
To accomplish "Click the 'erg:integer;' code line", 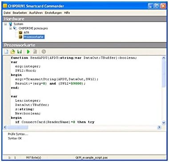I will click(28, 66).
